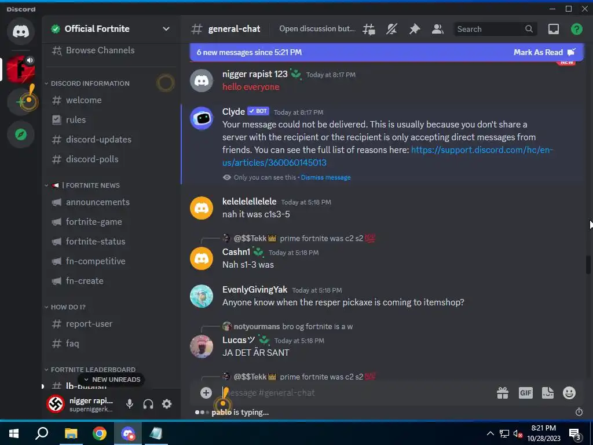593x445 pixels.
Task: Open the GIF picker
Action: [525, 393]
